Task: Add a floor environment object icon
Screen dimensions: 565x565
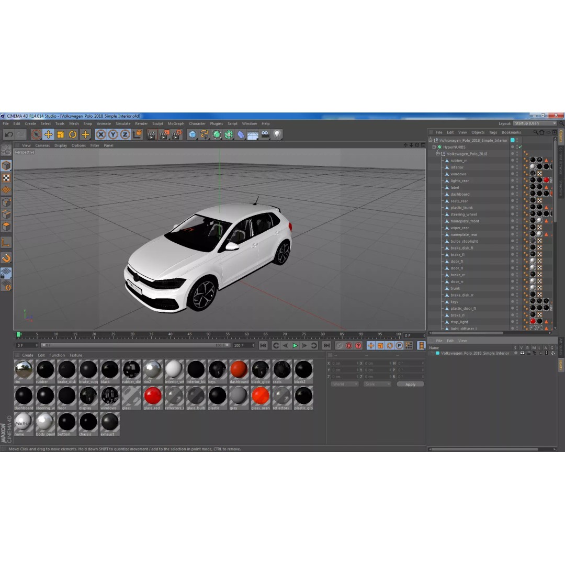Action: pyautogui.click(x=253, y=135)
